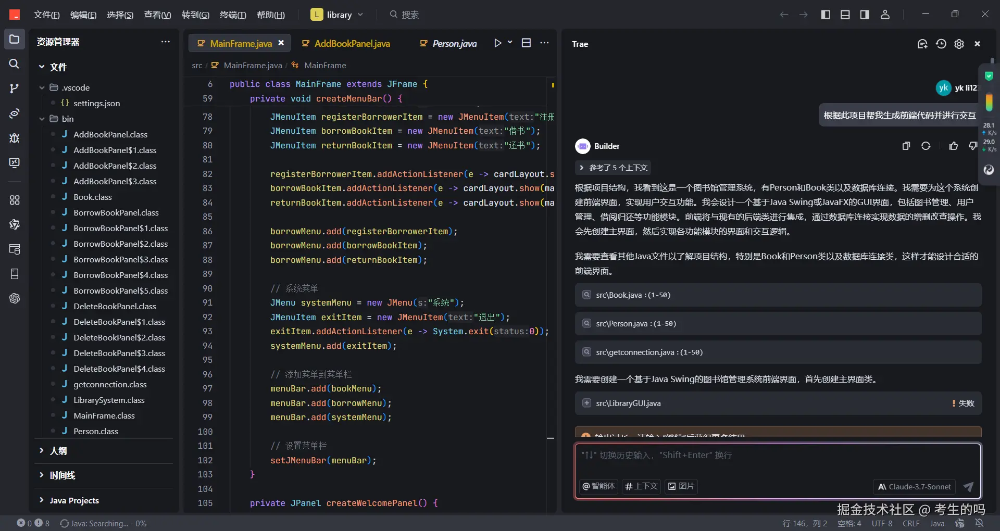Open notifications bell in status bar
Viewport: 1000px width, 531px height.
(x=979, y=523)
